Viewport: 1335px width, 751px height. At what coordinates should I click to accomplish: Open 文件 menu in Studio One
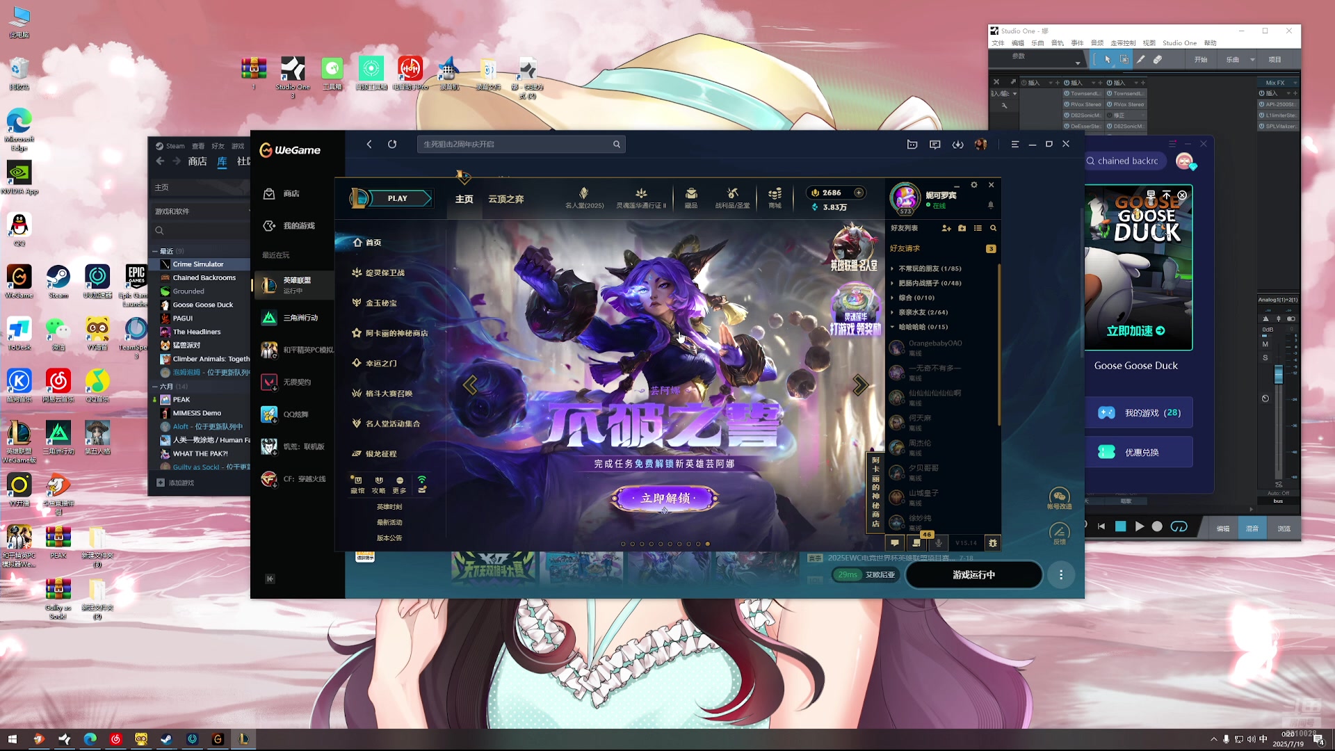click(998, 43)
